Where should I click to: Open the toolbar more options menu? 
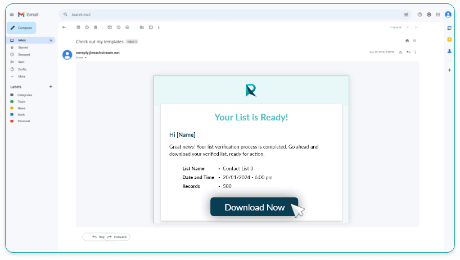(159, 27)
